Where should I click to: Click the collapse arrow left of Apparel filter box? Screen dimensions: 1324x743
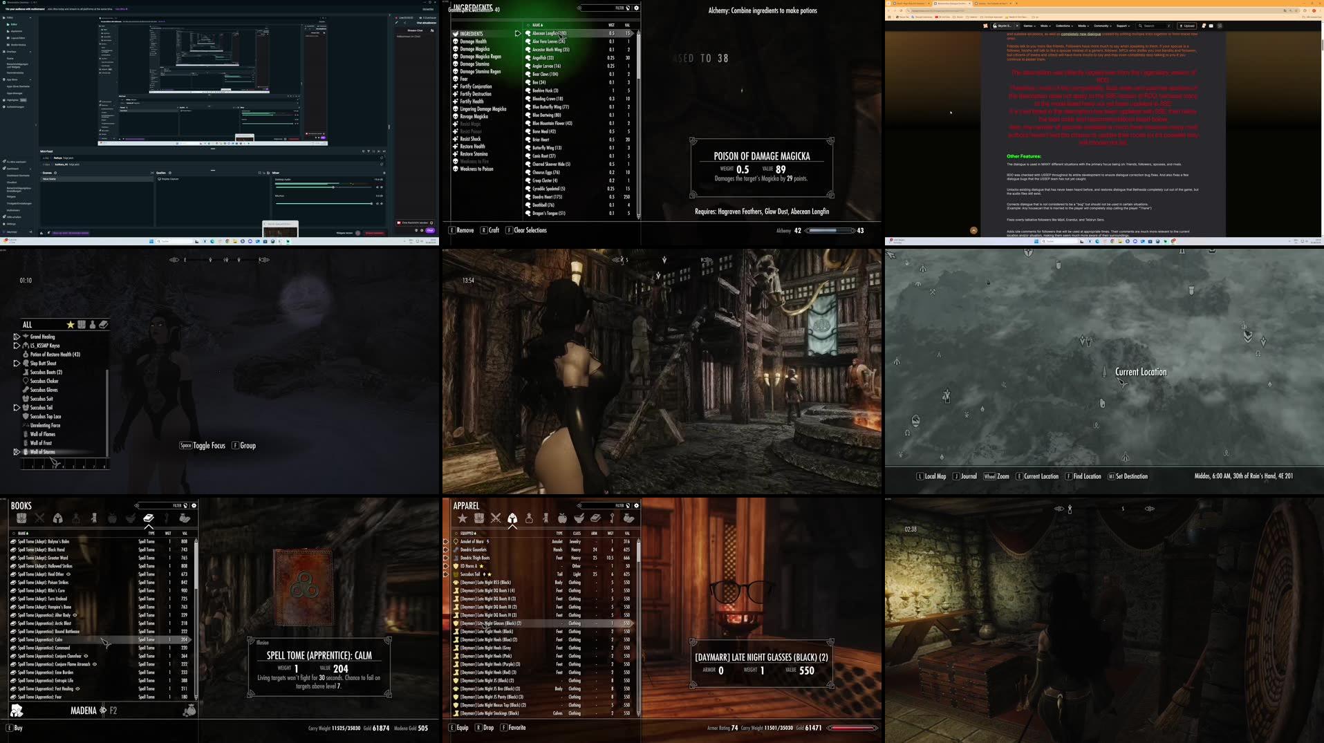pyautogui.click(x=579, y=505)
